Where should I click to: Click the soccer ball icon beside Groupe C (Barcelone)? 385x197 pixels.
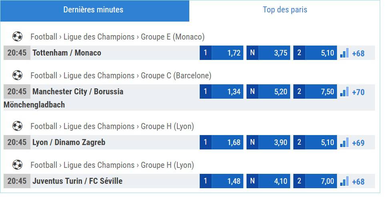pos(18,76)
